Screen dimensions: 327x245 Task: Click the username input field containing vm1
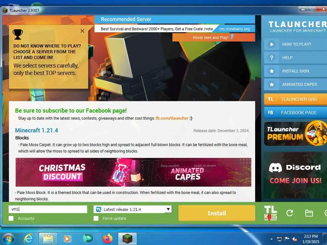[x=48, y=209]
